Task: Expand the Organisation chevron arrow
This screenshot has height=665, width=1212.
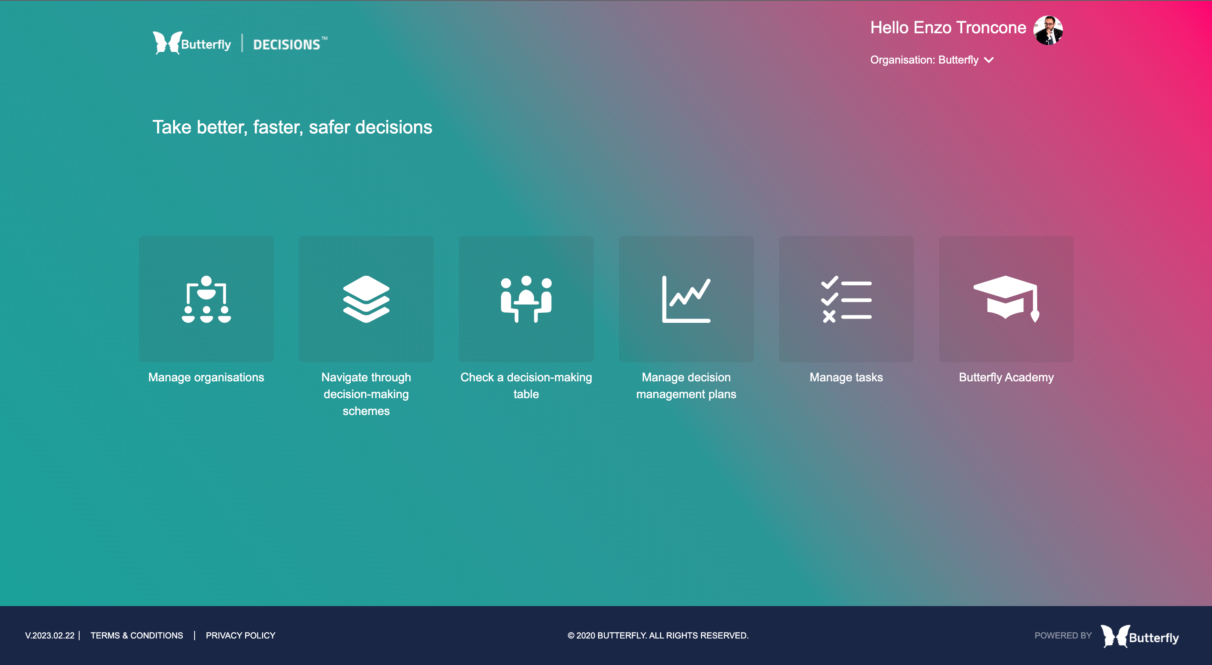Action: [989, 60]
